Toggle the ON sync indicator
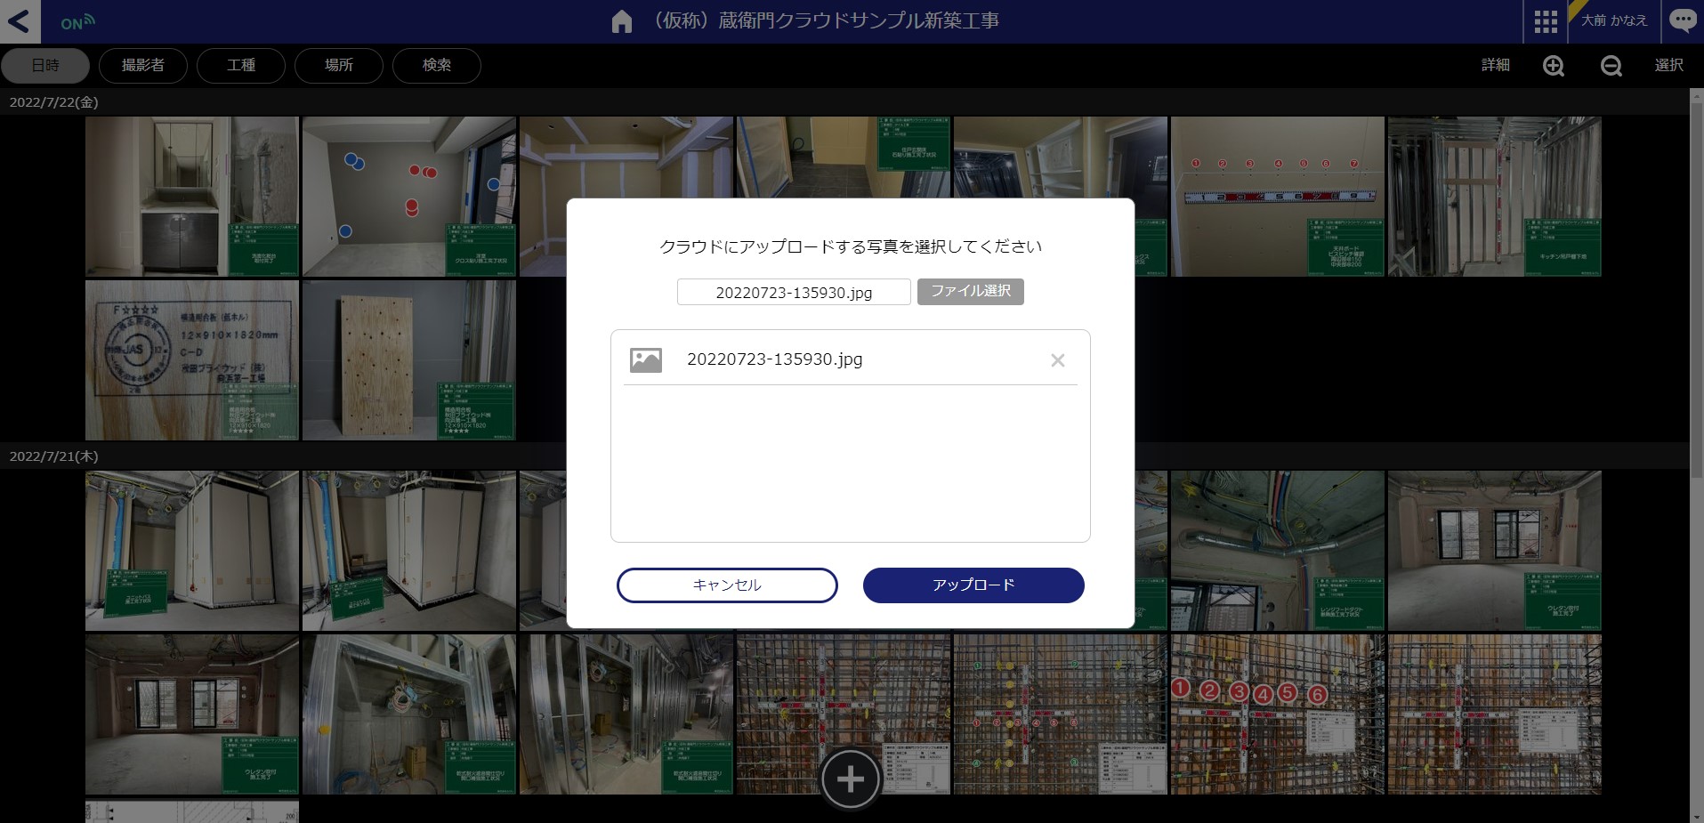1704x823 pixels. coord(77,22)
